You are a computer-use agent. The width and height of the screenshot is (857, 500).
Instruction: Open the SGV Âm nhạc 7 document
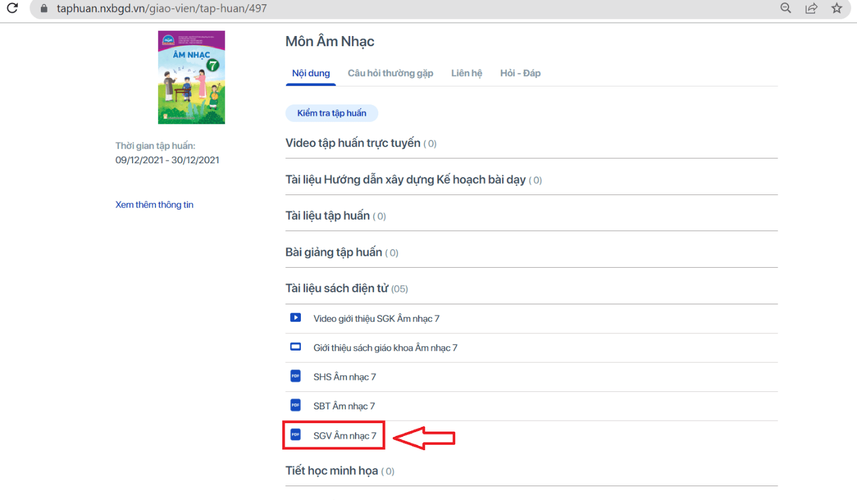tap(345, 435)
